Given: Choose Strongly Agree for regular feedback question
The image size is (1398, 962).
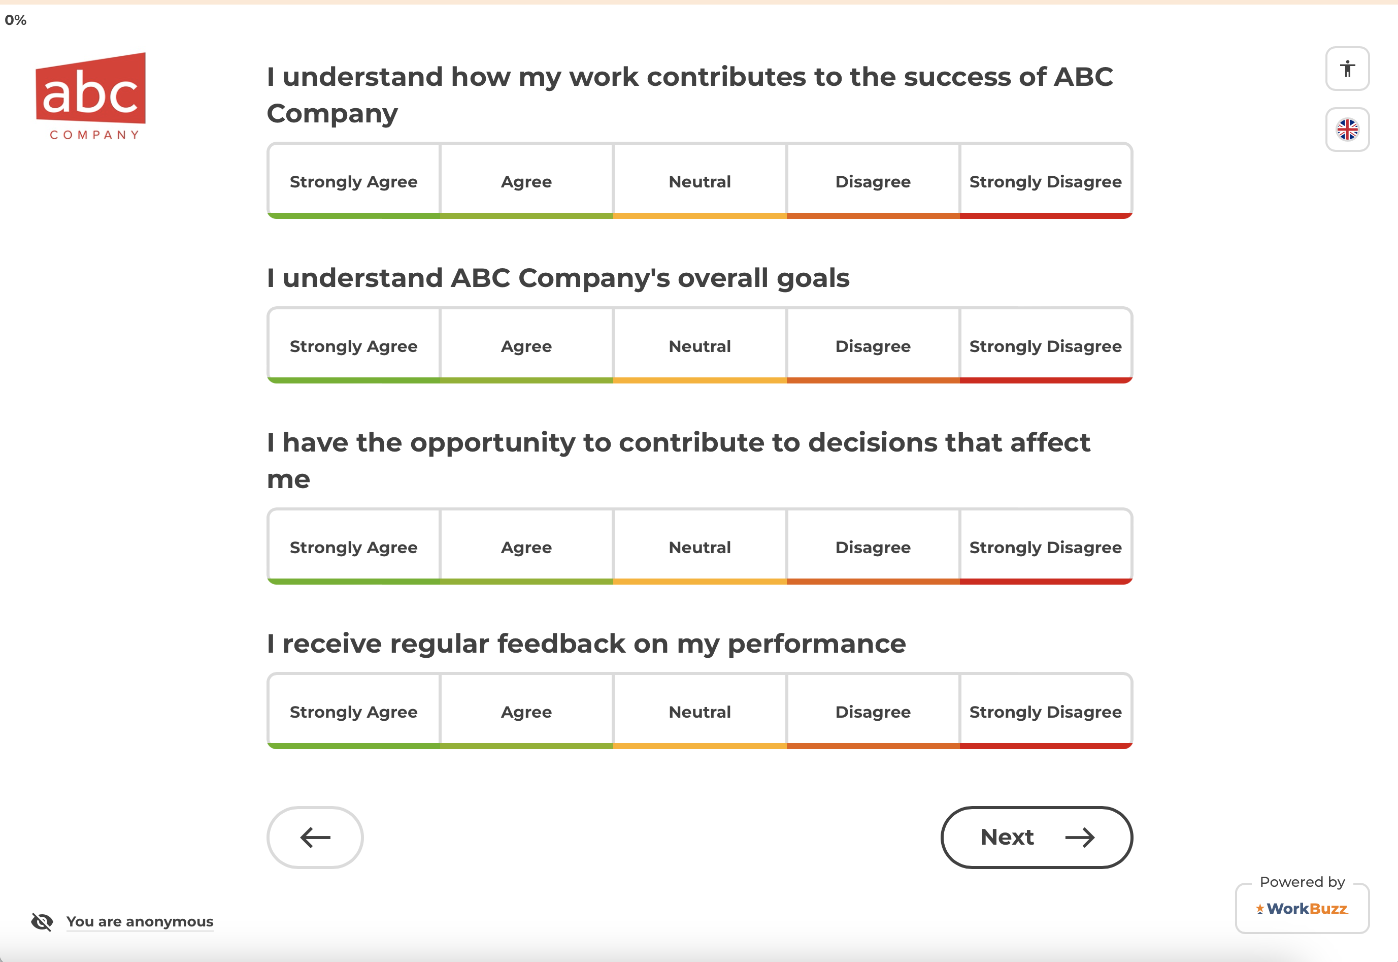Looking at the screenshot, I should coord(354,711).
